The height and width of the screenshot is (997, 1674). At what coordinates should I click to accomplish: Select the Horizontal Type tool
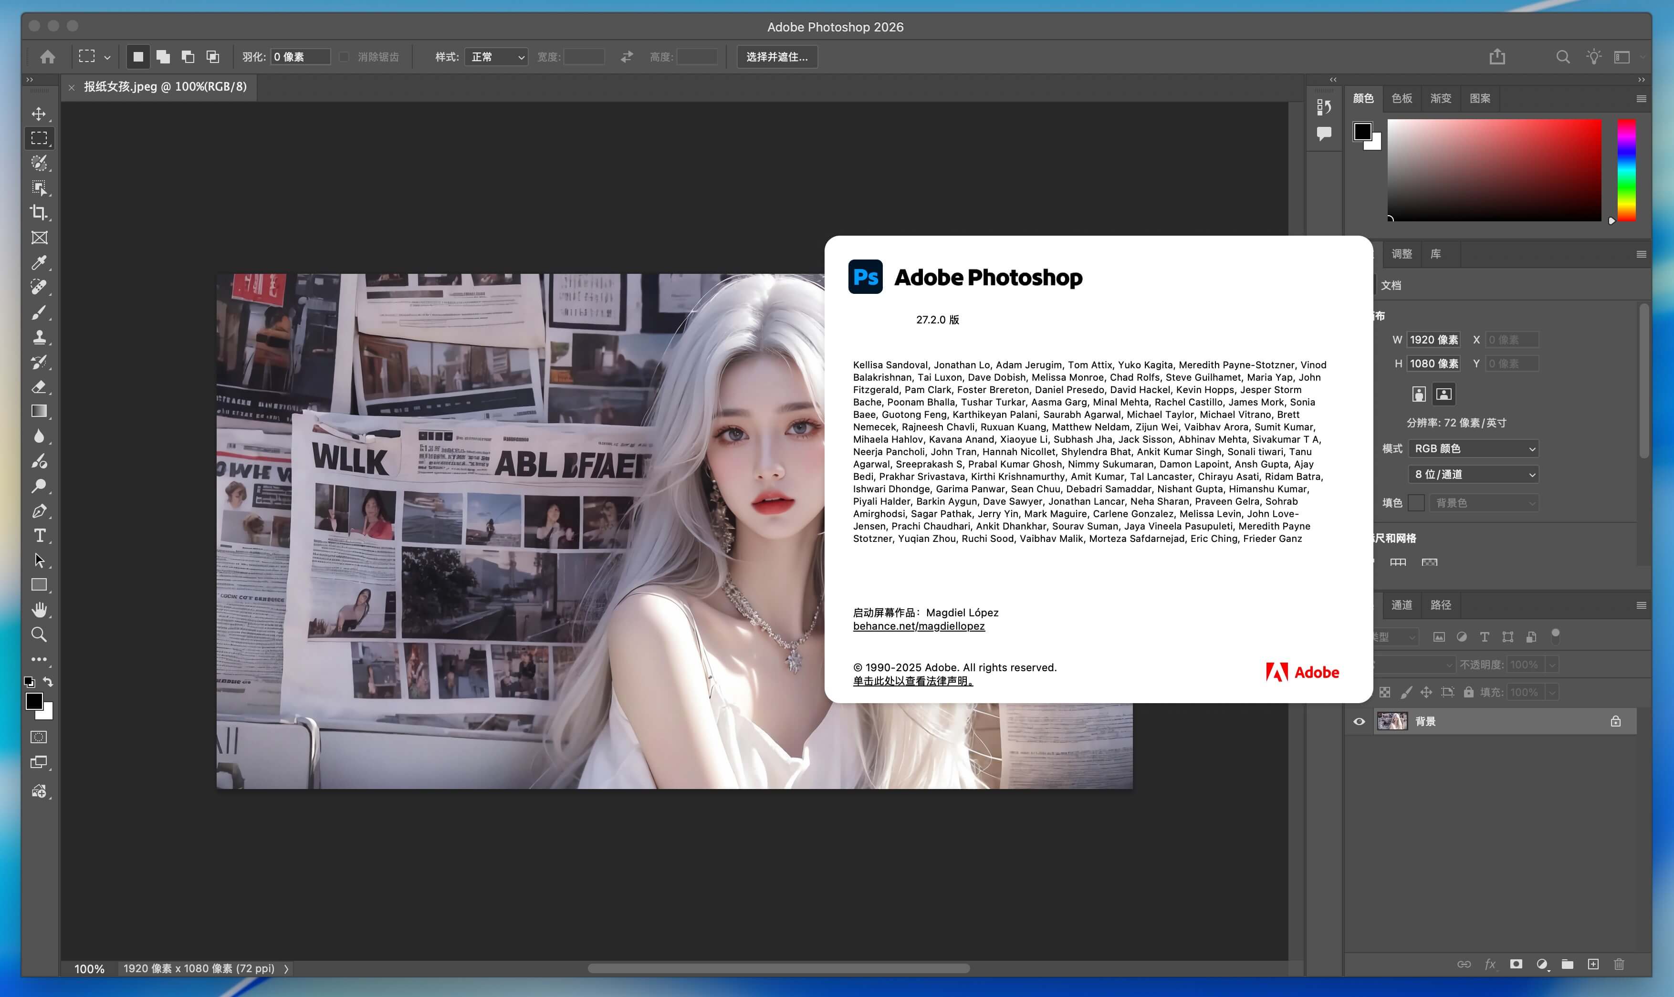coord(39,535)
